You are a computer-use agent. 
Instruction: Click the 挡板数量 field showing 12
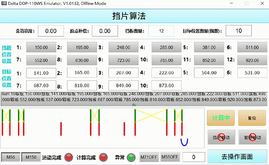(x=161, y=31)
